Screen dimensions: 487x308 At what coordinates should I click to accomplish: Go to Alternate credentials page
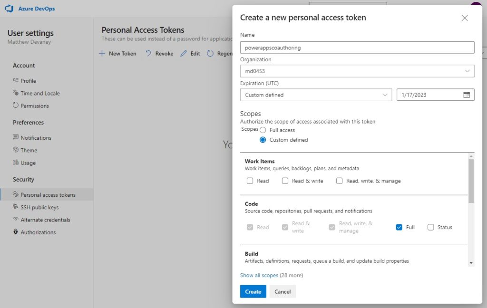[x=45, y=220]
